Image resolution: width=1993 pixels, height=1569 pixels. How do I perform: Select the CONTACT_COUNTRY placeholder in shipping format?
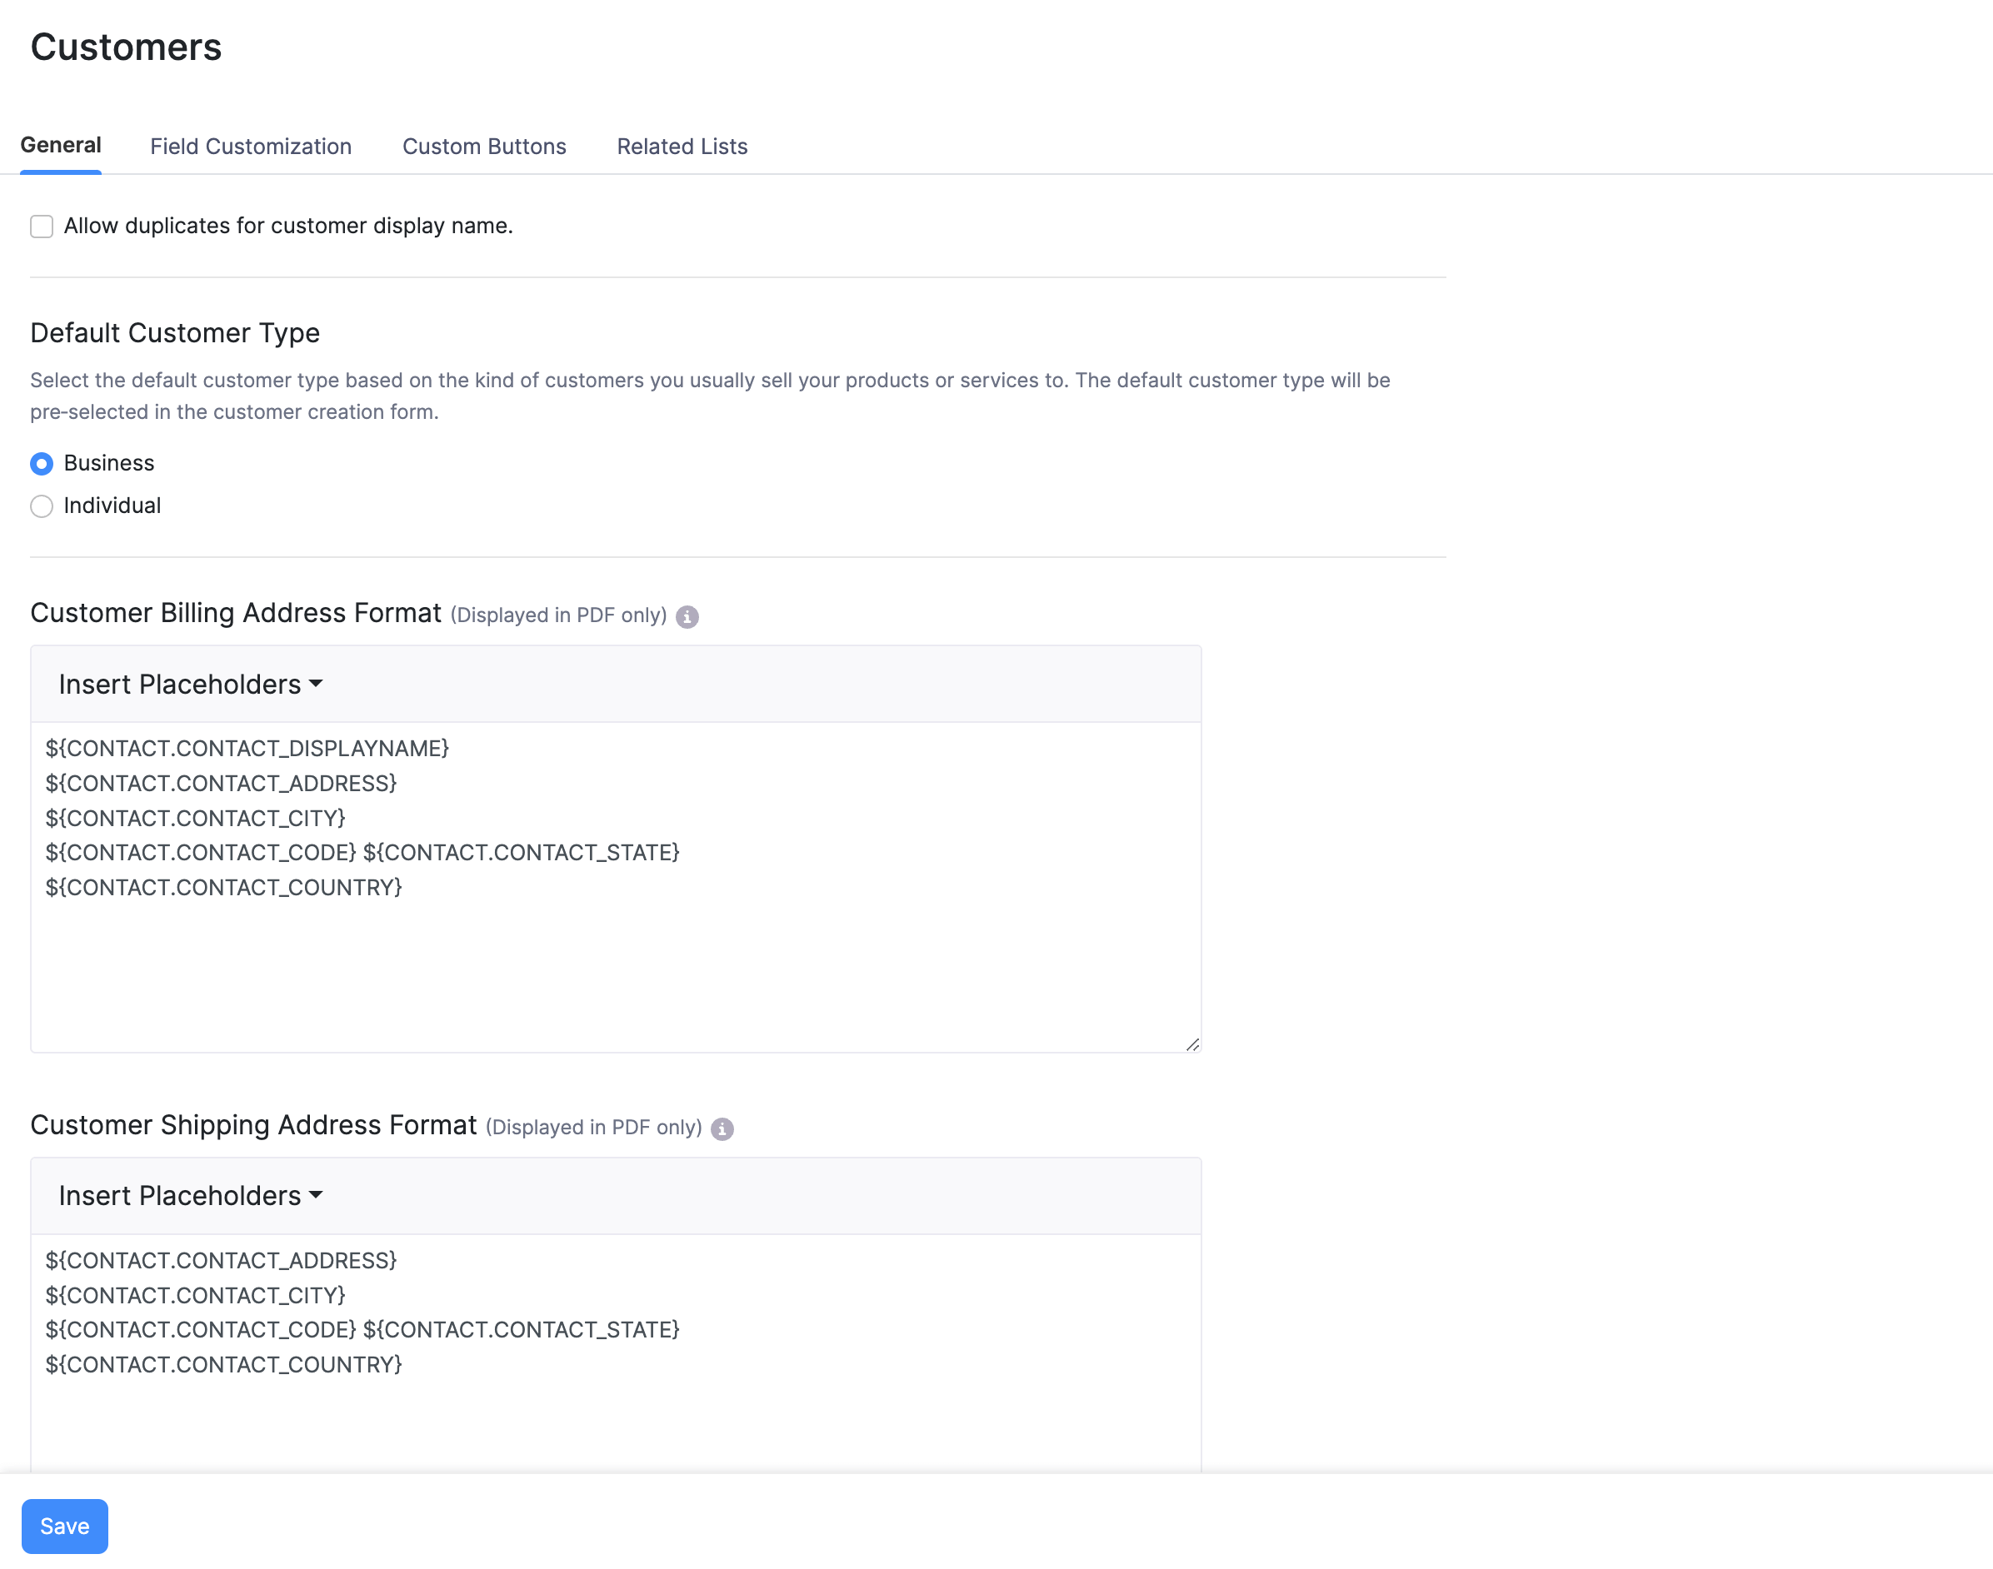(x=223, y=1365)
